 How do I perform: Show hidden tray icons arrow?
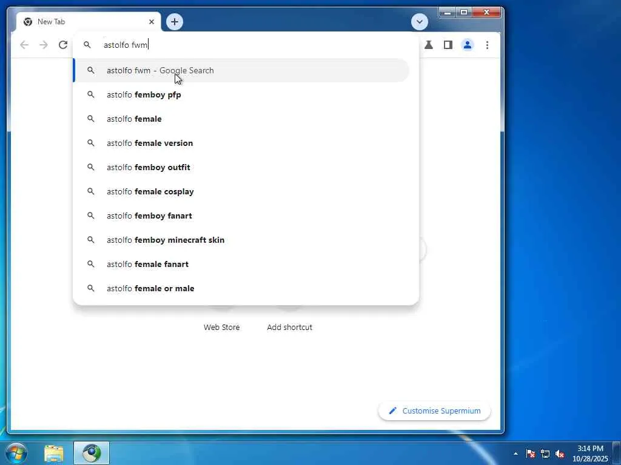(515, 453)
